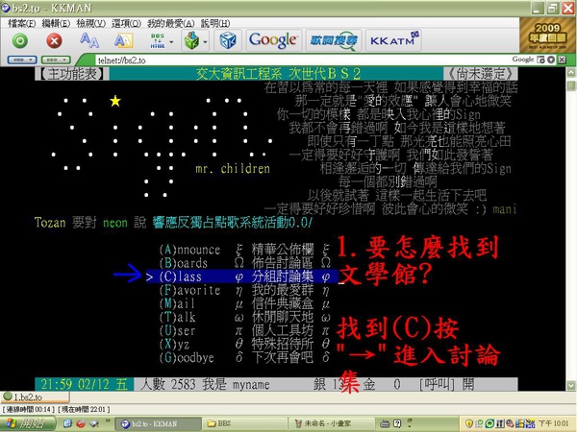Select the (B)oards menu entry
This screenshot has height=432, width=577.
pos(244,263)
